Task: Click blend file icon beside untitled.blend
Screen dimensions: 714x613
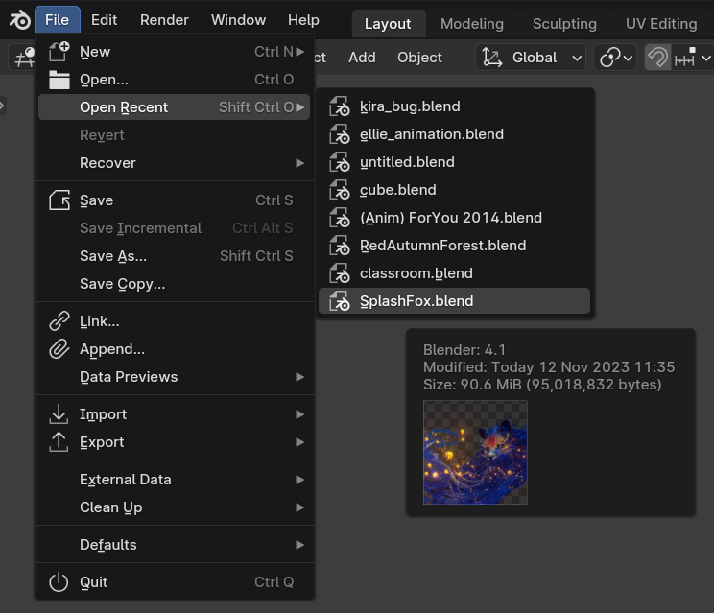Action: pyautogui.click(x=339, y=162)
